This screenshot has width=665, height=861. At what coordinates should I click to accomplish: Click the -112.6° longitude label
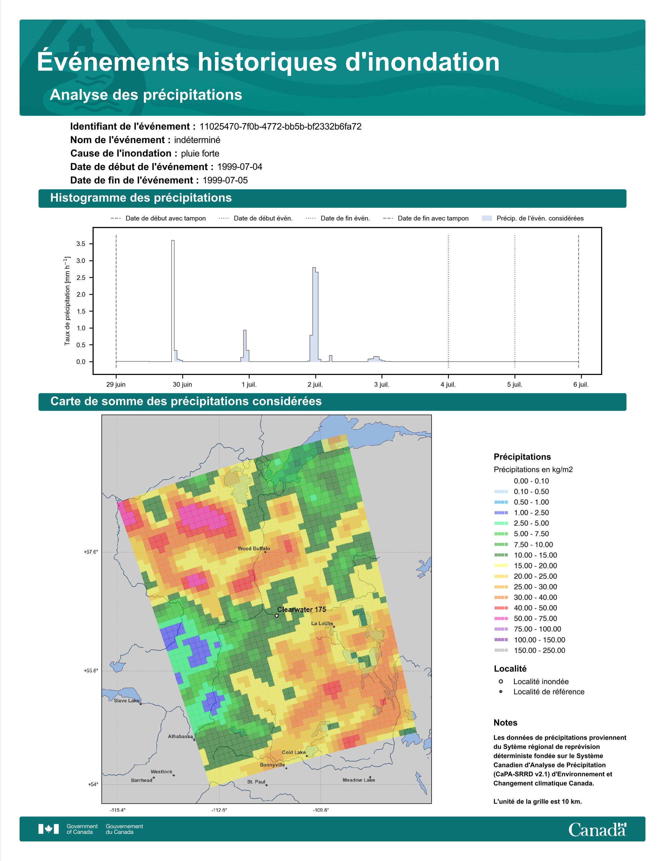[219, 810]
